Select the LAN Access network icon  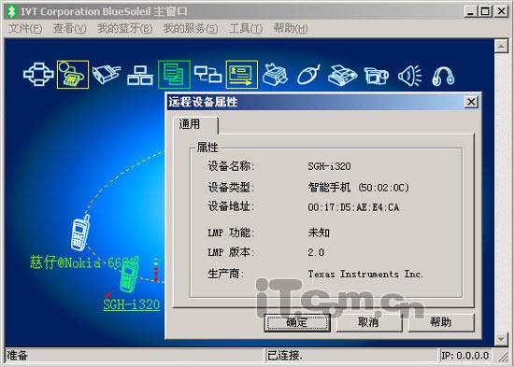pyautogui.click(x=140, y=75)
